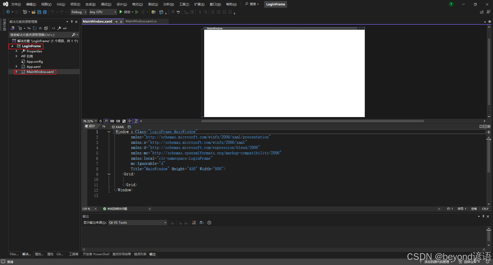Click the Solution Explorer search input field
Image resolution: width=493 pixels, height=265 pixels.
coord(40,35)
